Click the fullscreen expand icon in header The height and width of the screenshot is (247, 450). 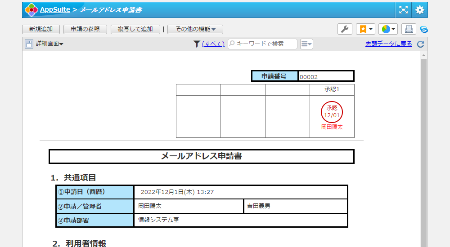(x=403, y=10)
